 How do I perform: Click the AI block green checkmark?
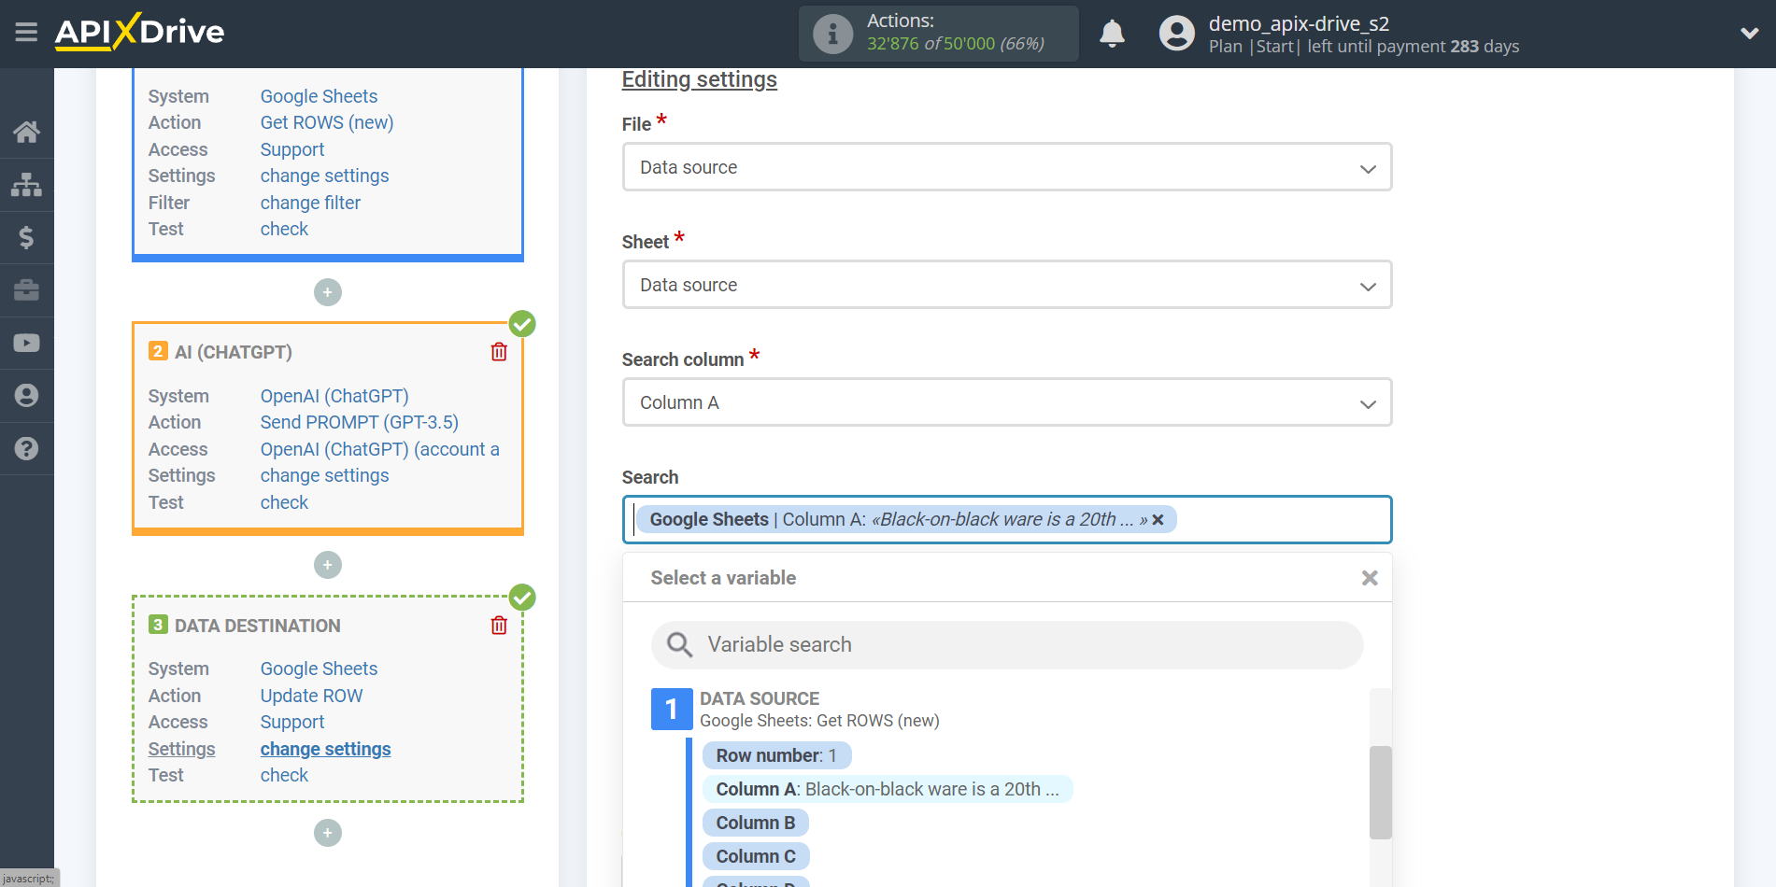(522, 324)
